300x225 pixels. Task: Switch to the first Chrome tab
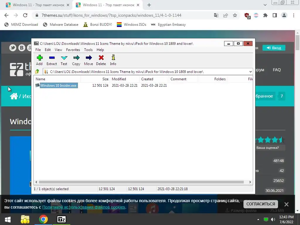[x=37, y=5]
